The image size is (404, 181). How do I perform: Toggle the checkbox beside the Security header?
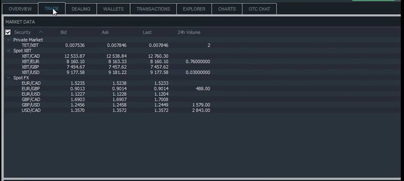pyautogui.click(x=8, y=32)
